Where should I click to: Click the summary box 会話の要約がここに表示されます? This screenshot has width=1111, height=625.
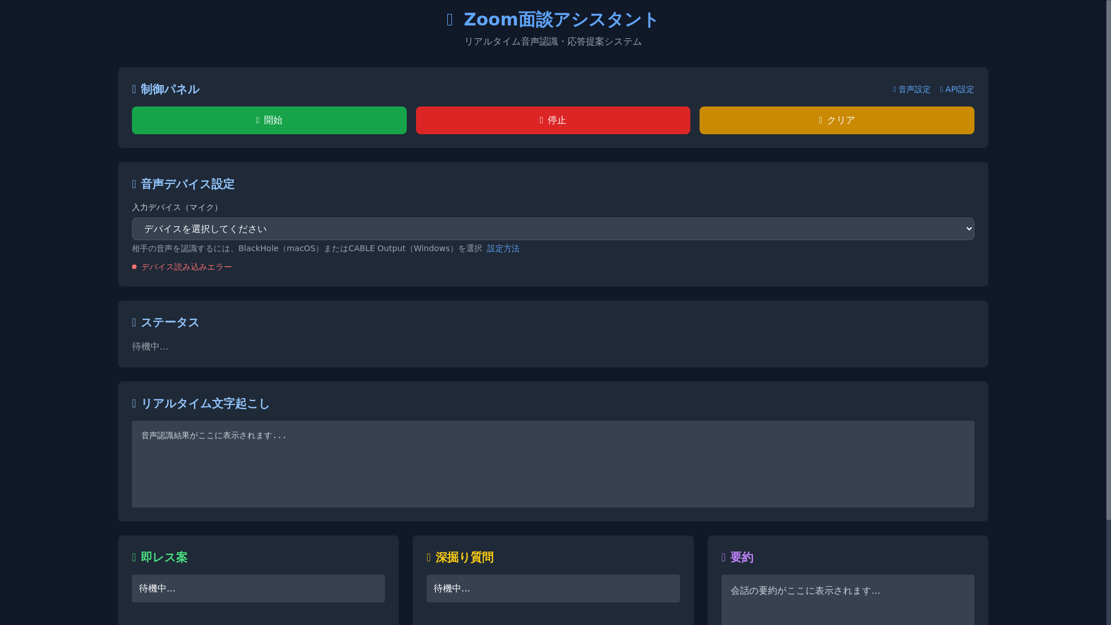[848, 600]
